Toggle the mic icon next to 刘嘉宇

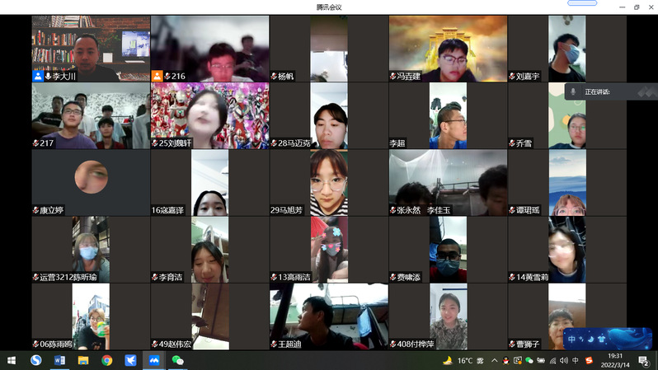512,76
